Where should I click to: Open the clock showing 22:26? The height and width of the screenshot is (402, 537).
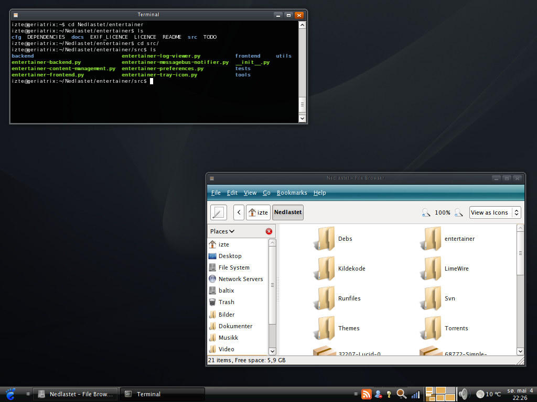click(x=520, y=394)
